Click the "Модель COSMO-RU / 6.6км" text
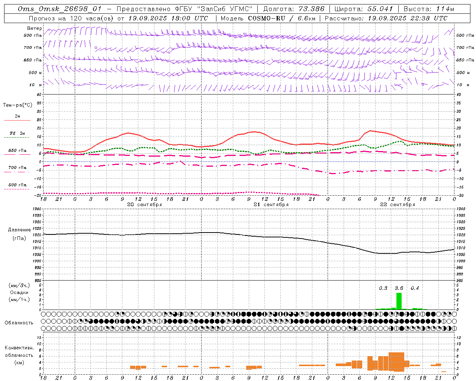The image size is (476, 381). click(268, 18)
